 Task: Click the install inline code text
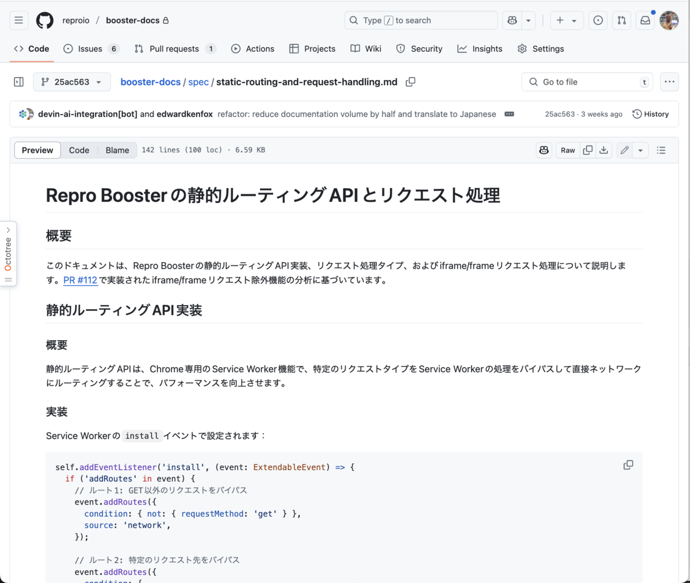click(142, 436)
